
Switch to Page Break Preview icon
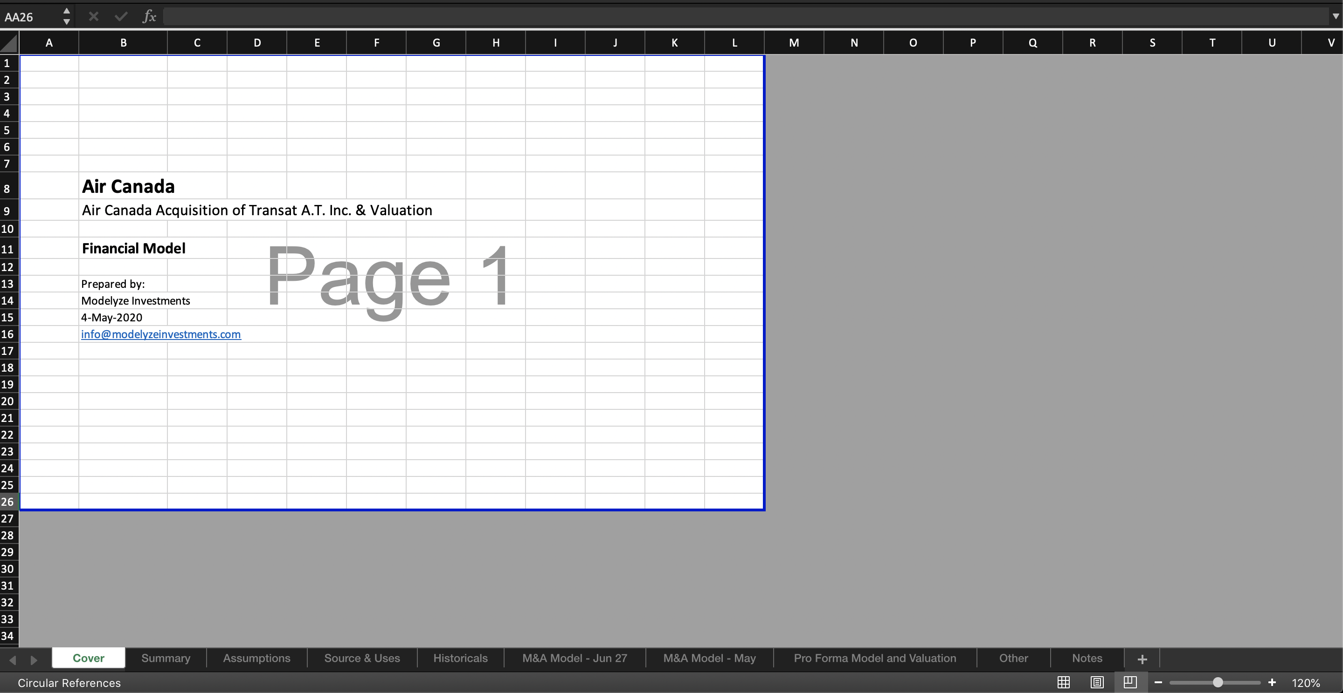pos(1130,682)
